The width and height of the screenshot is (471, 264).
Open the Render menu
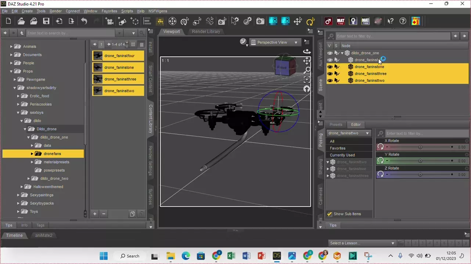pos(55,11)
